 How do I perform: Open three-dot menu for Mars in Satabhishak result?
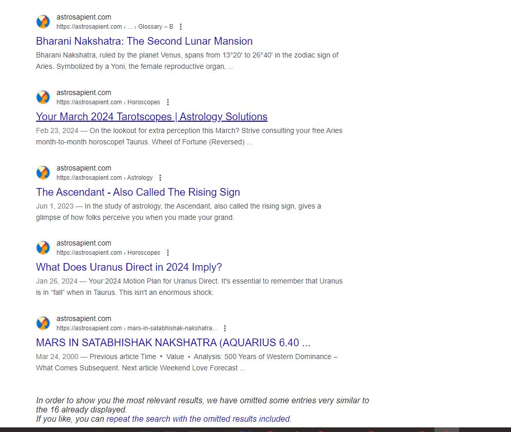pos(225,328)
